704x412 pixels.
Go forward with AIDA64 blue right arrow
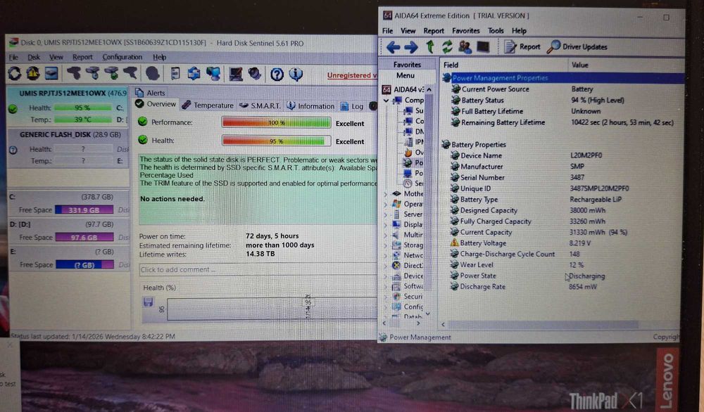(411, 47)
